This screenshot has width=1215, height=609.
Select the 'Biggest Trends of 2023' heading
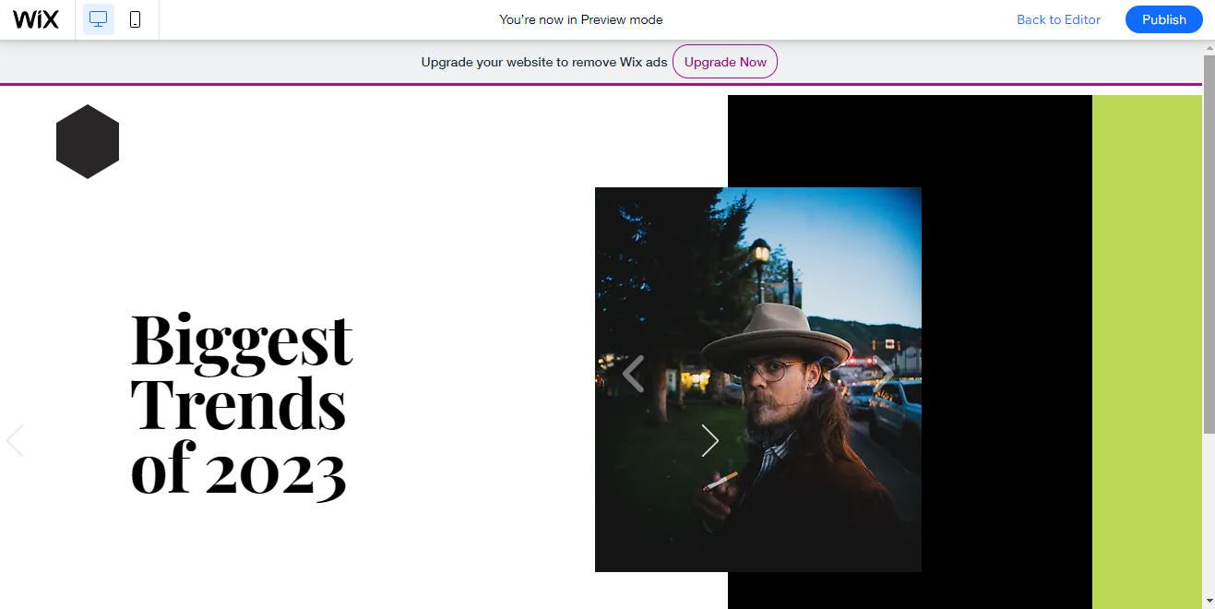click(x=242, y=404)
